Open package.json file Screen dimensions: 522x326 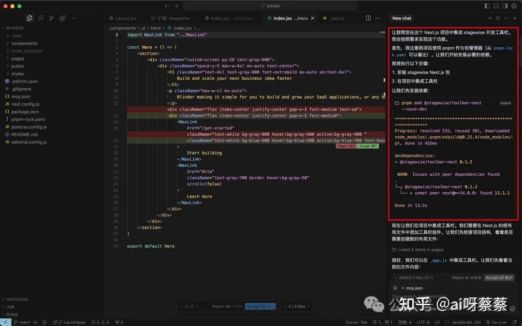tap(25, 112)
